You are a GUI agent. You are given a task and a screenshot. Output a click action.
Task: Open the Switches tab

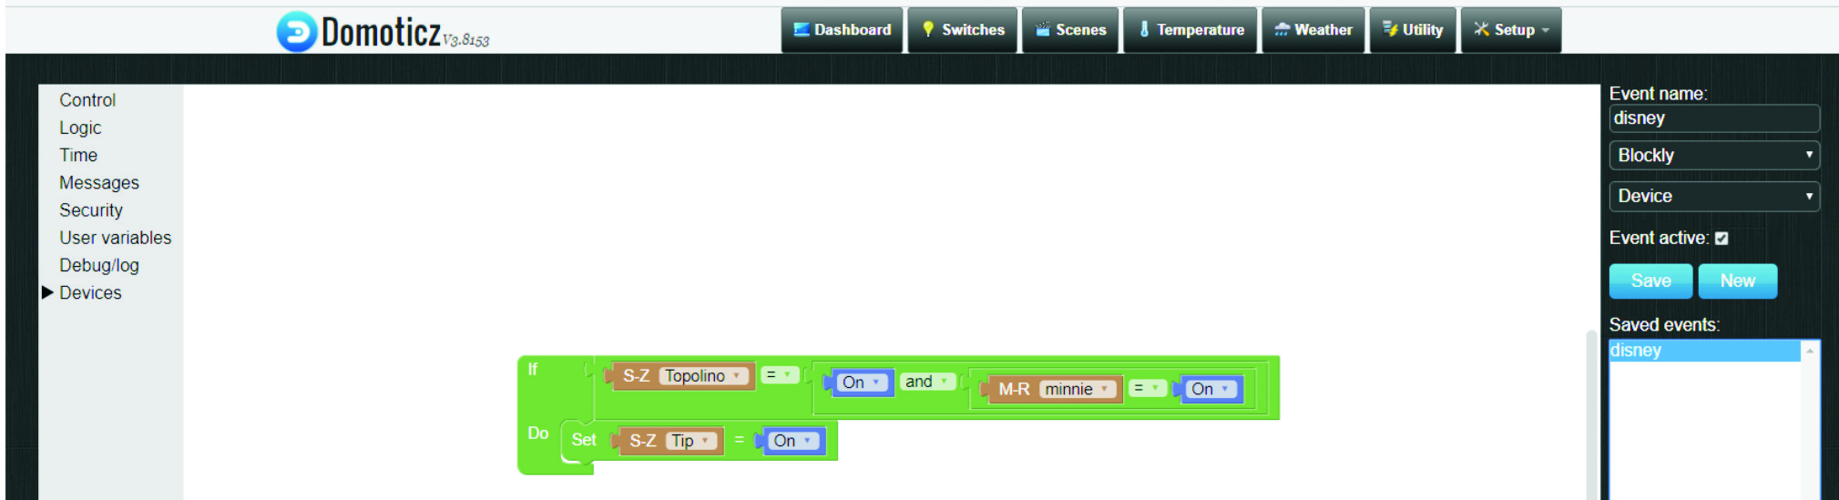963,30
